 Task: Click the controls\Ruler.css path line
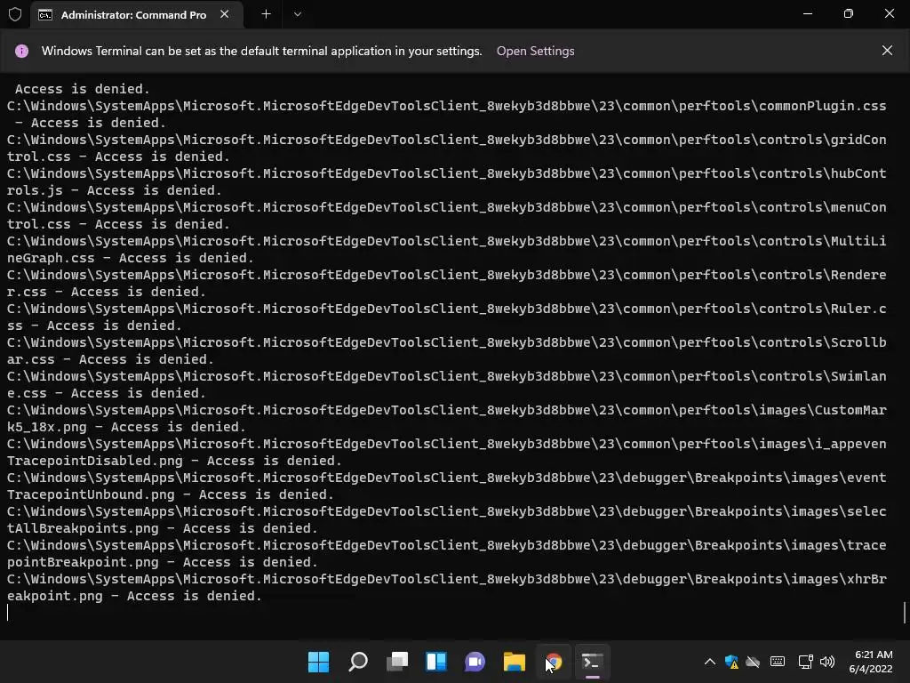click(x=446, y=317)
